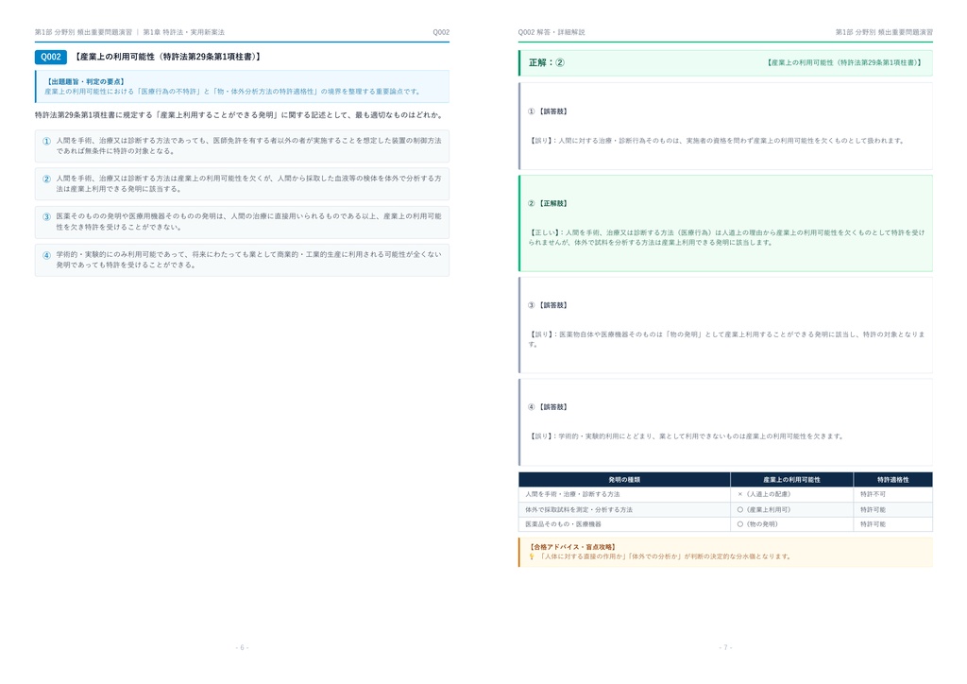Image resolution: width=967 pixels, height=684 pixels.
Task: Click the green topic tag in the 正解 banner
Action: click(x=843, y=62)
